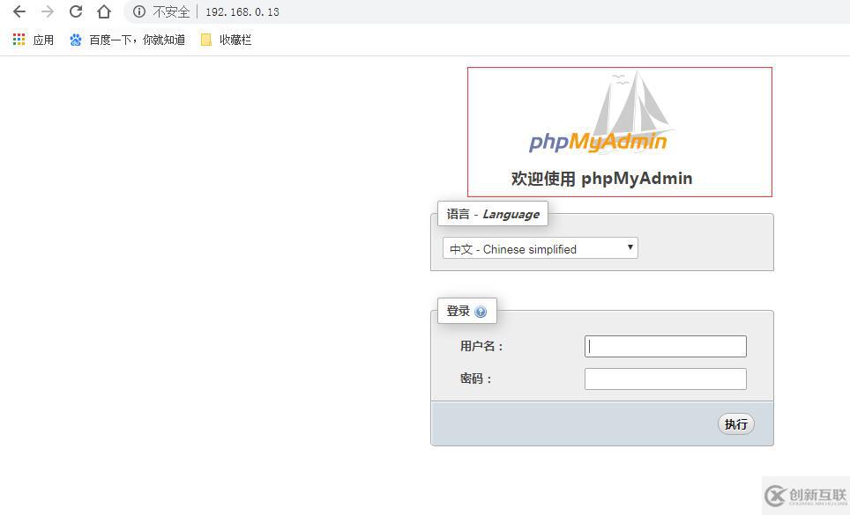Open the browser home page icon
This screenshot has height=515, width=850.
point(104,11)
